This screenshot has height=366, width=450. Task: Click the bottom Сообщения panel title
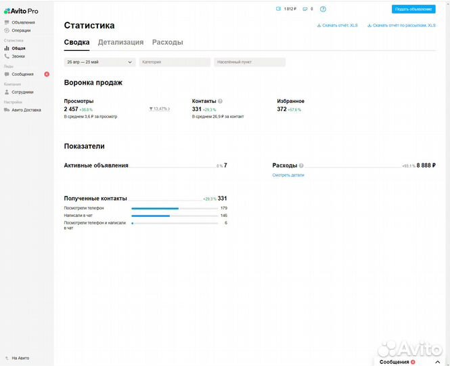[394, 362]
